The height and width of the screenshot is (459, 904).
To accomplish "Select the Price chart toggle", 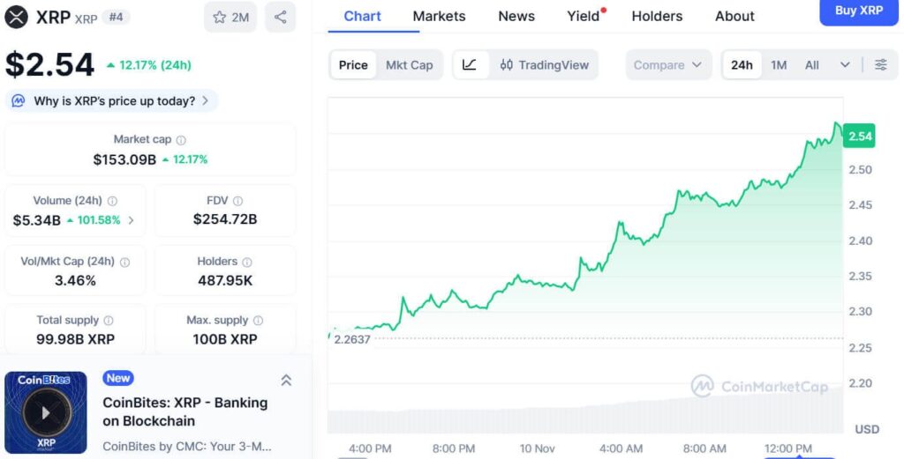I will pyautogui.click(x=353, y=64).
